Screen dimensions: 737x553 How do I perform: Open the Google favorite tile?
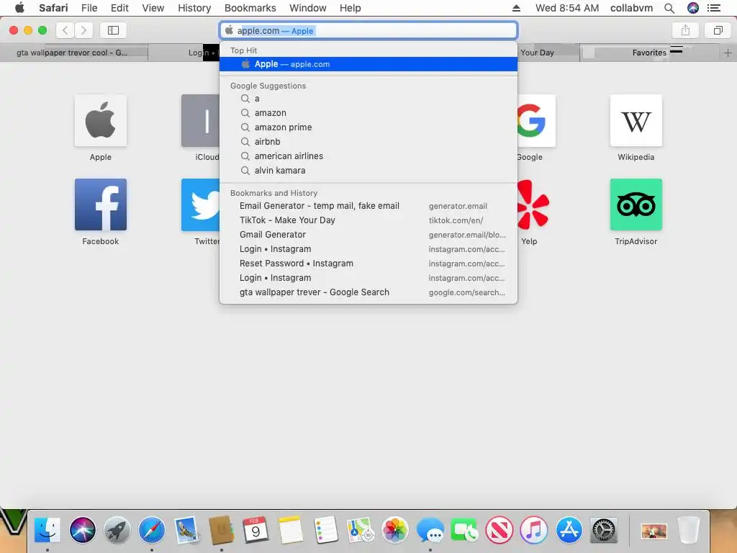[x=536, y=120]
